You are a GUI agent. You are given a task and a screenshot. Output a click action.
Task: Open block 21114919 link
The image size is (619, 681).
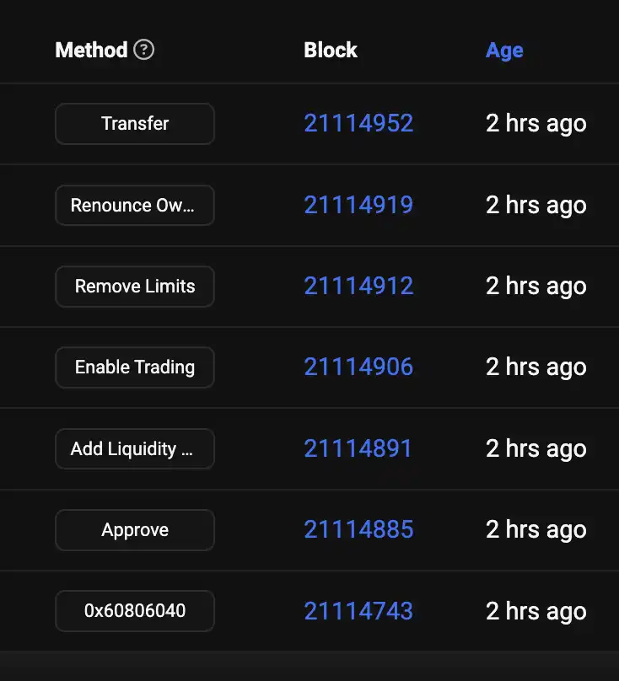[x=358, y=206]
